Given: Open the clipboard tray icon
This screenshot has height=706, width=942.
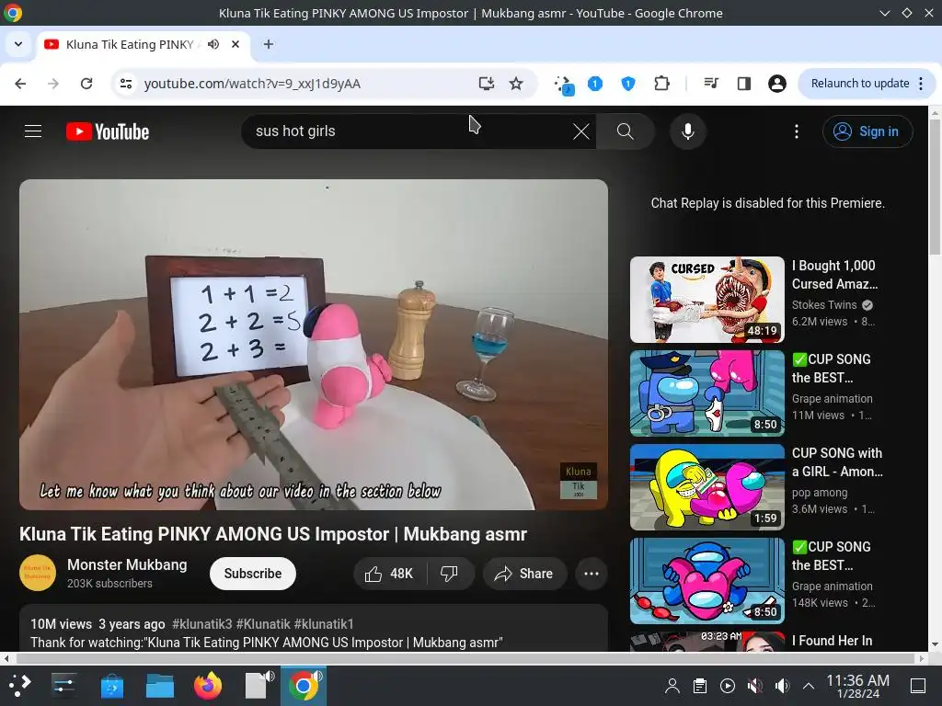Looking at the screenshot, I should point(700,686).
